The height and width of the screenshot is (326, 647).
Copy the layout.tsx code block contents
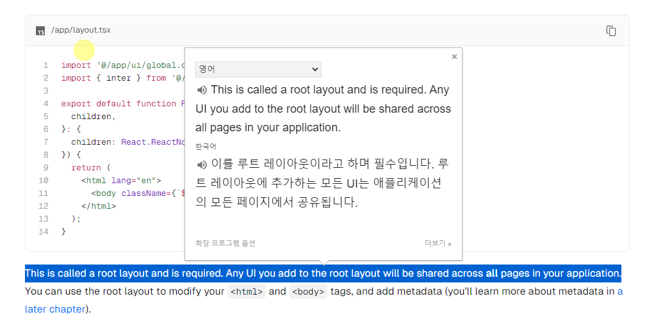click(611, 31)
